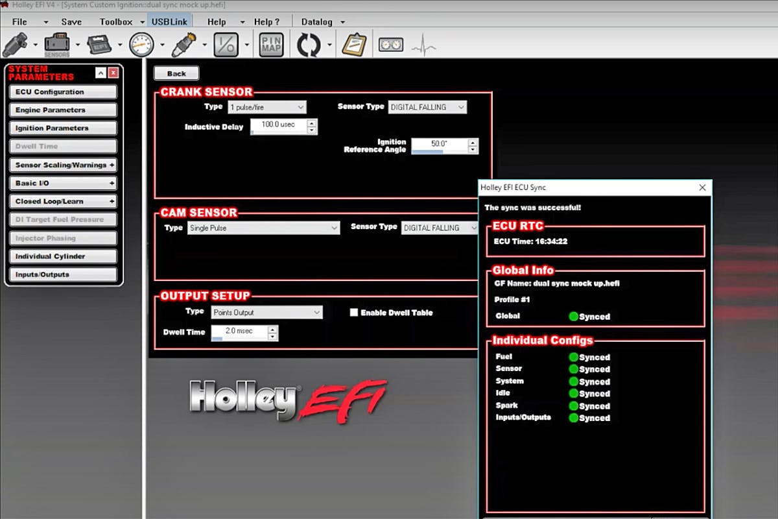
Task: Collapse the System Parameters panel
Action: (x=100, y=73)
